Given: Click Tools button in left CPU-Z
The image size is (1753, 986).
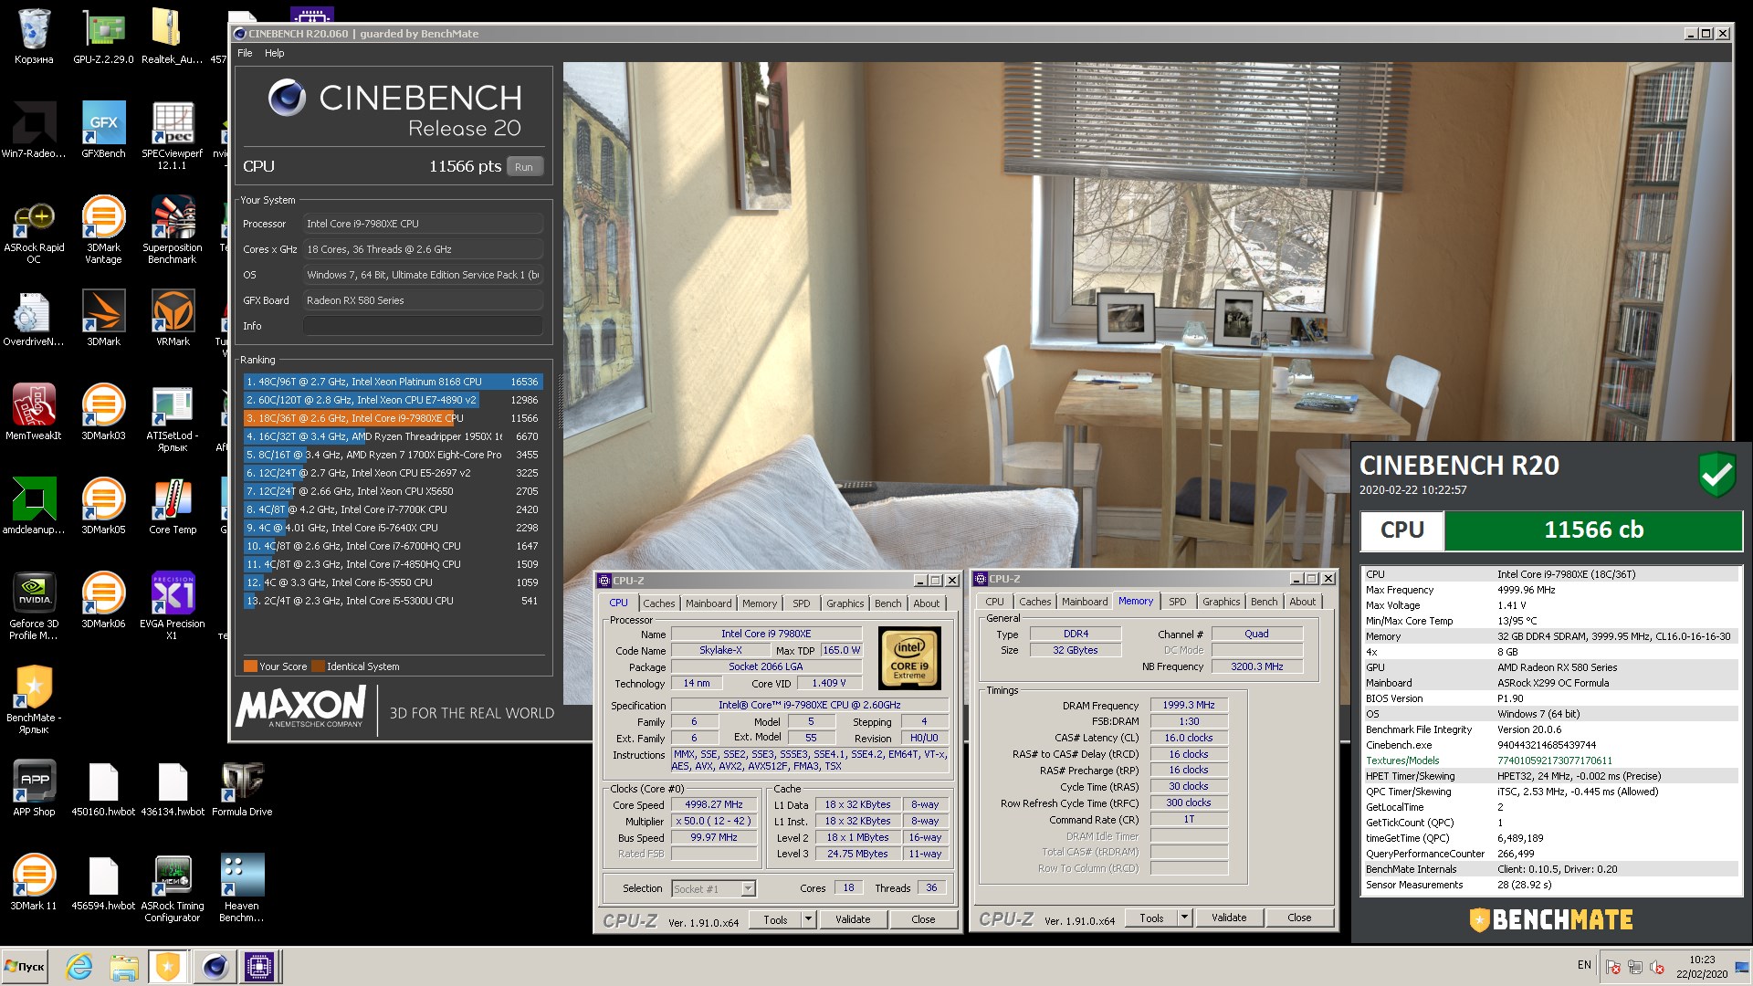Looking at the screenshot, I should [x=775, y=919].
